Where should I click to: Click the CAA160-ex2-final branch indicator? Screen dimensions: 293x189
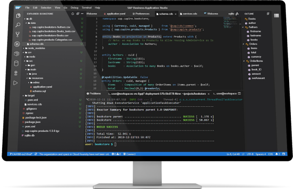(21, 154)
